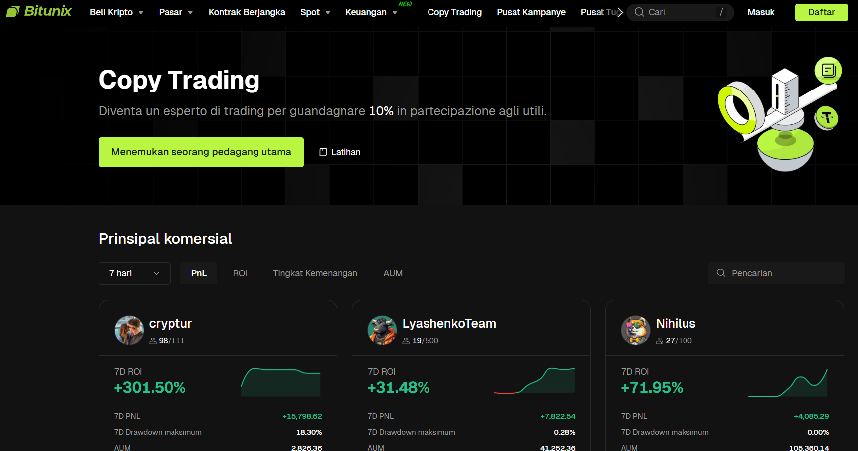Go to Copy Trading nav item
The height and width of the screenshot is (451, 858).
click(x=454, y=12)
